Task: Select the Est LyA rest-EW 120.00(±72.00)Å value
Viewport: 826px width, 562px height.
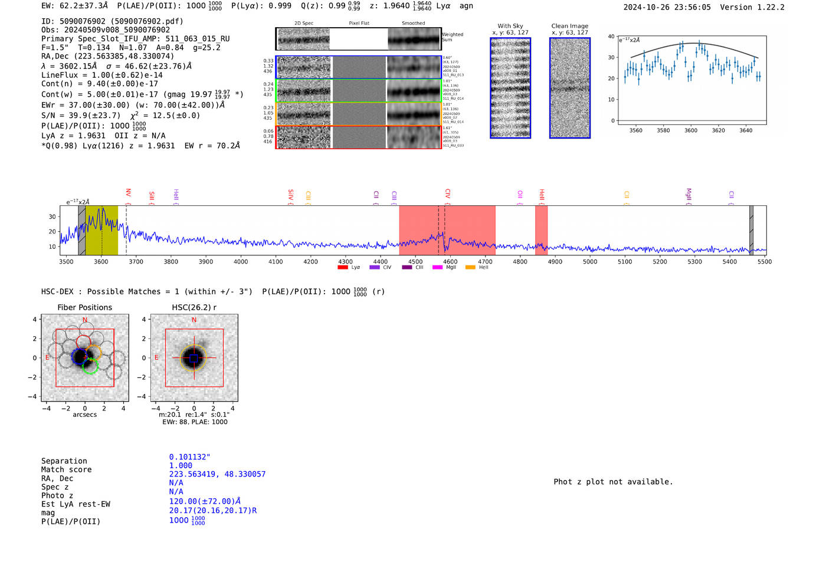Action: pyautogui.click(x=205, y=502)
